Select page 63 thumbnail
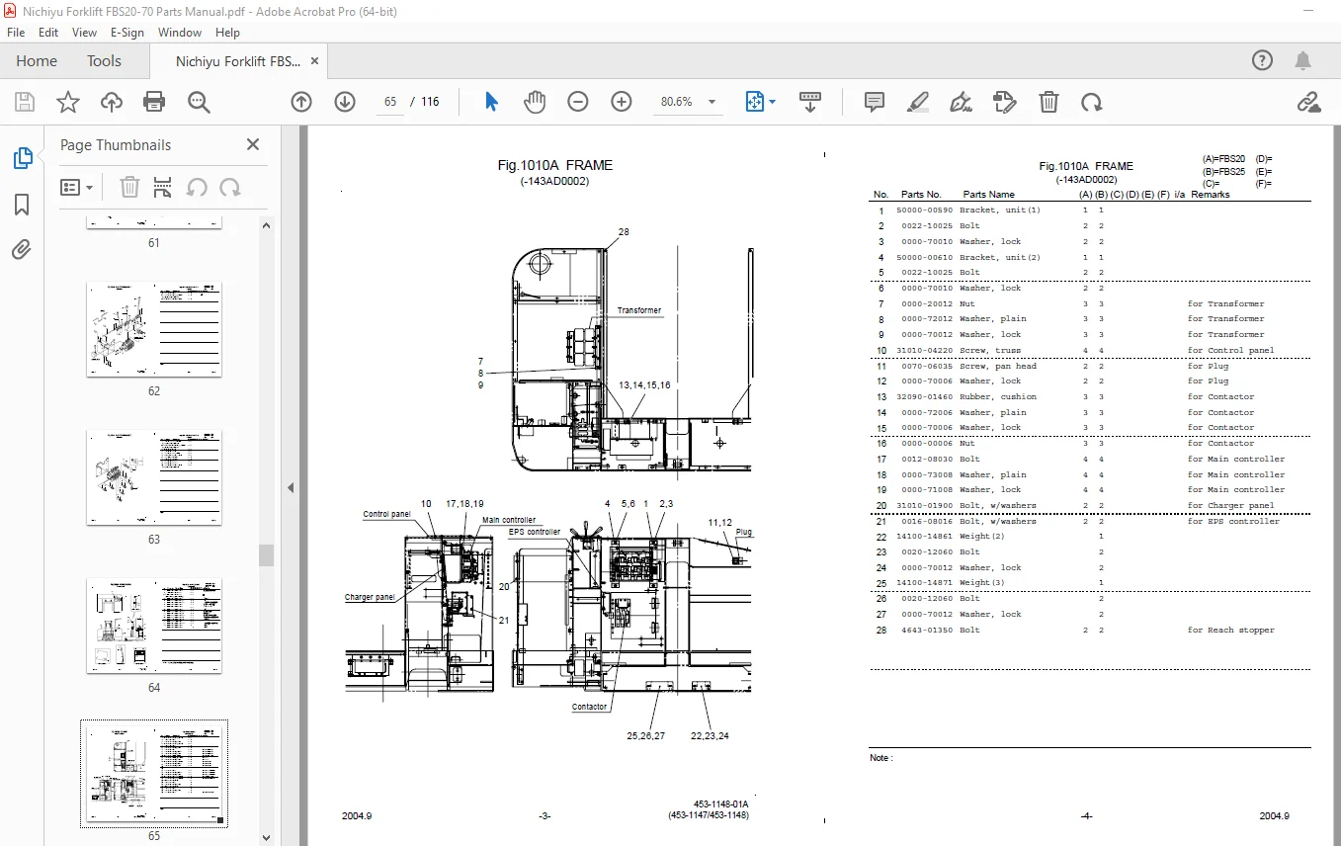Screen dimensions: 1341x846 click(153, 478)
